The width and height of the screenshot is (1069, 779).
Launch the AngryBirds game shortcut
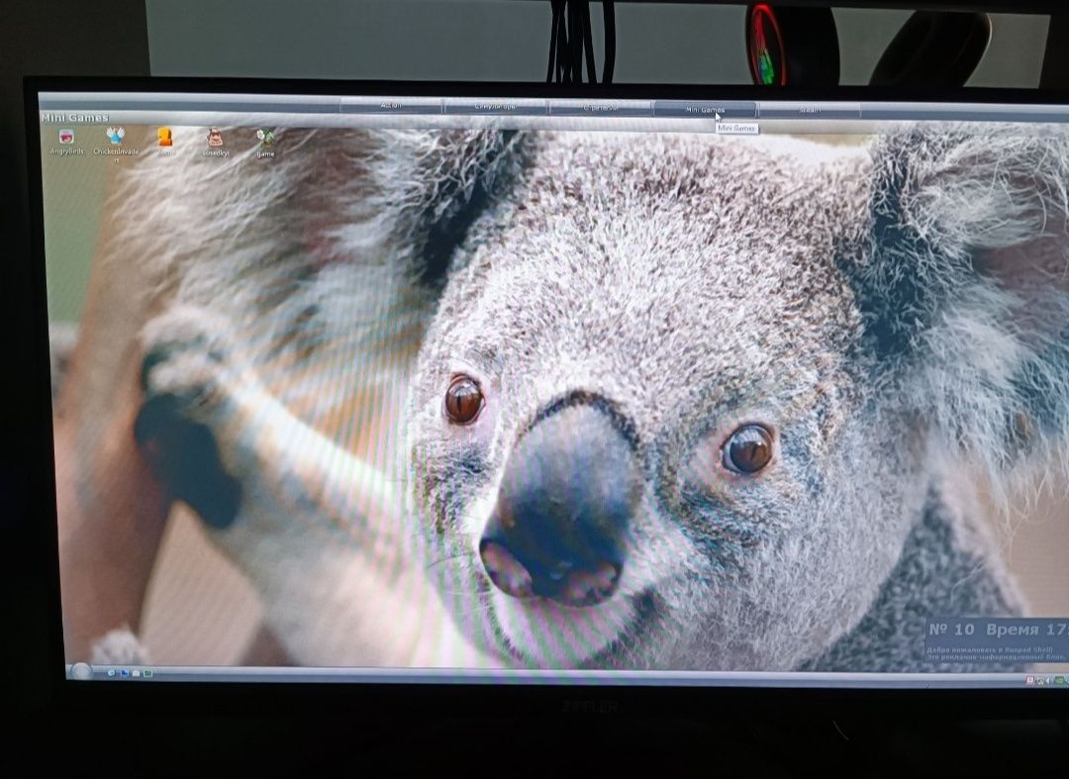67,142
